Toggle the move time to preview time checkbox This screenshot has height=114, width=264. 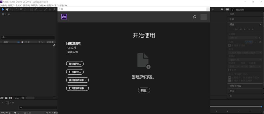[229, 81]
